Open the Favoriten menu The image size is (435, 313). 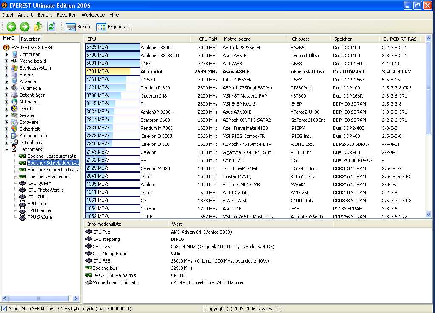[67, 15]
